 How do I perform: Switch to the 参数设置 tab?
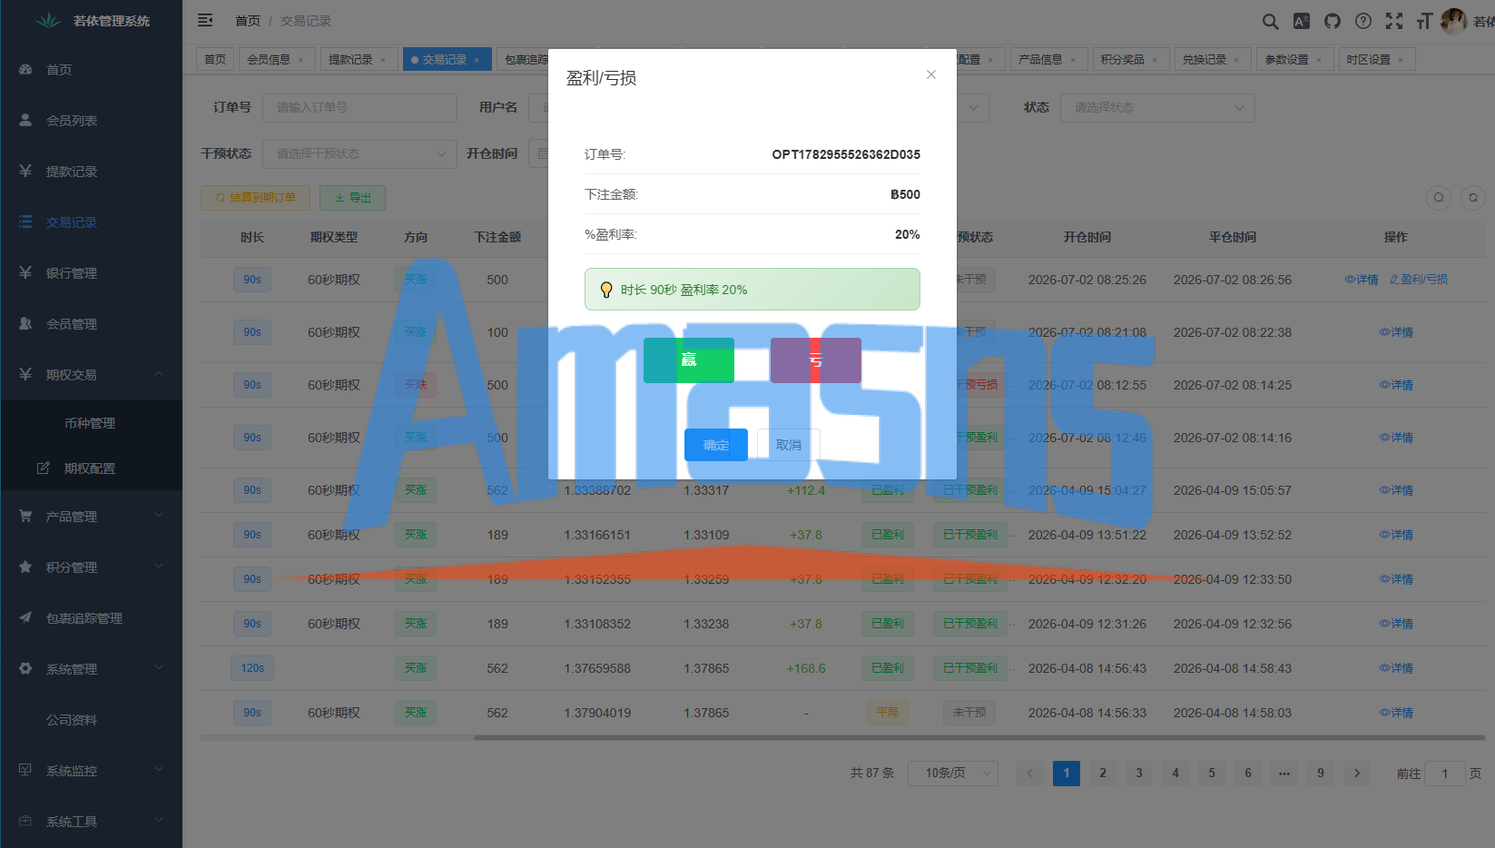(x=1294, y=60)
